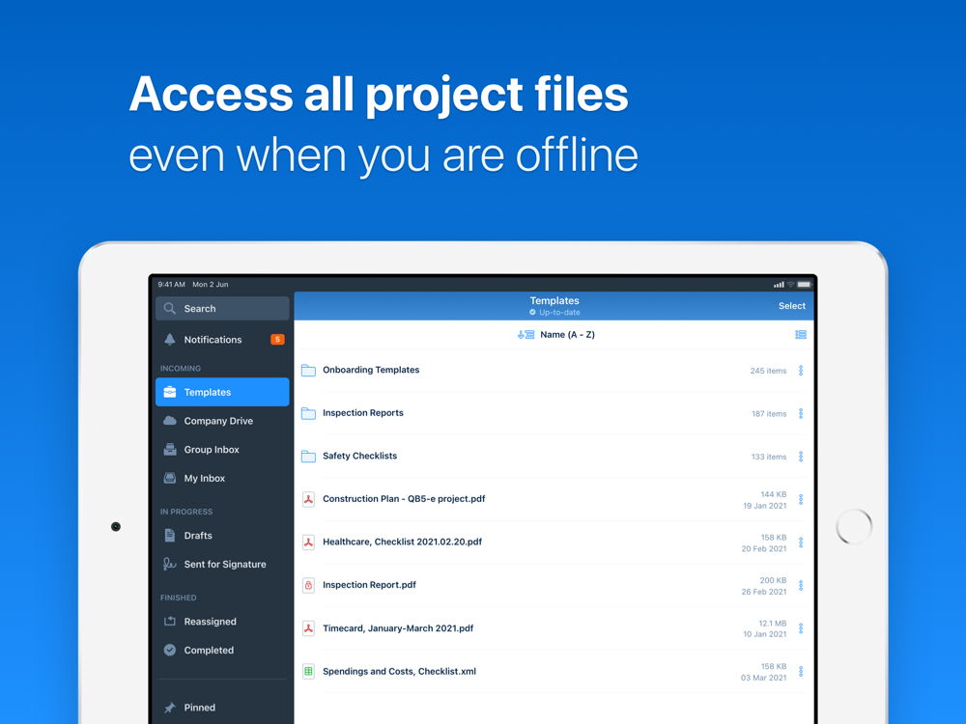This screenshot has width=966, height=724.
Task: Click inside the Search field
Action: pyautogui.click(x=222, y=309)
